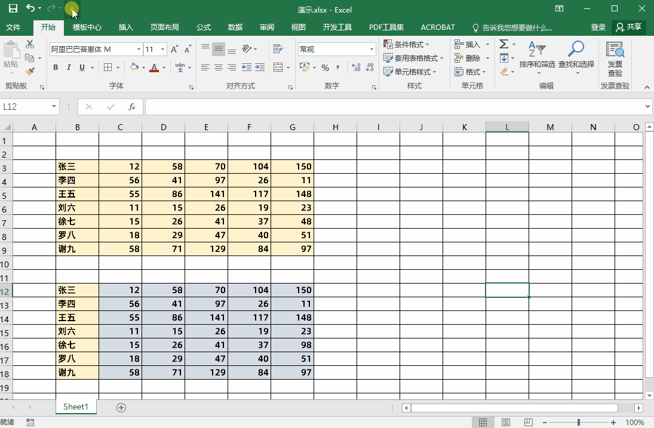Image resolution: width=654 pixels, height=428 pixels.
Task: Select the Sheet1 worksheet tab
Action: (76, 407)
